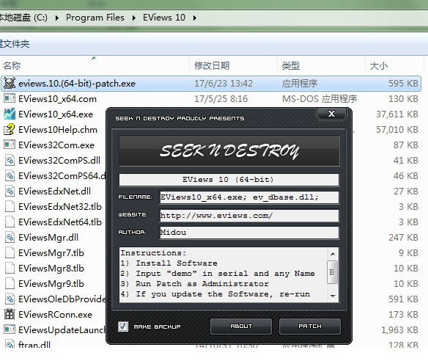Click the EViews10_x64.com file icon

click(x=10, y=98)
